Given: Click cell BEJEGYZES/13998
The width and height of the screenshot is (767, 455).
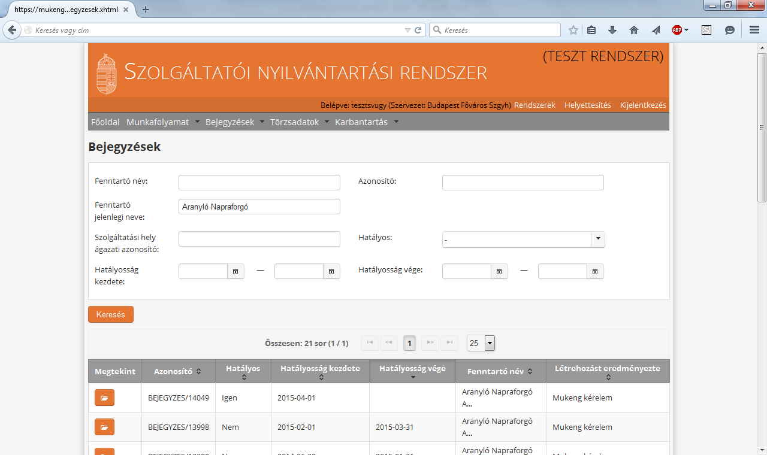Looking at the screenshot, I should (179, 427).
